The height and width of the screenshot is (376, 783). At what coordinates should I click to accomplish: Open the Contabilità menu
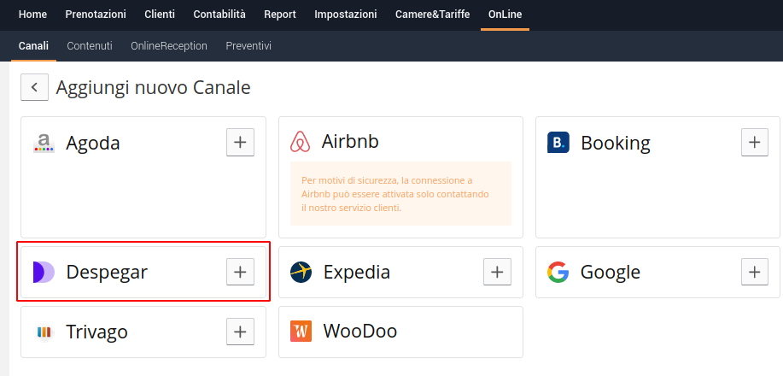219,15
